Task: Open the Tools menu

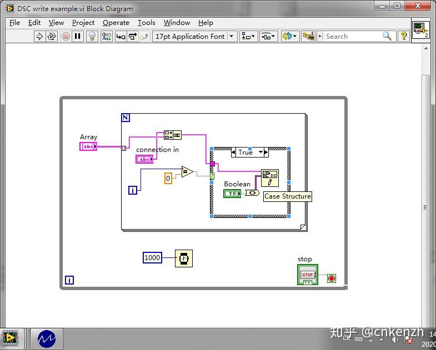Action: pos(146,23)
